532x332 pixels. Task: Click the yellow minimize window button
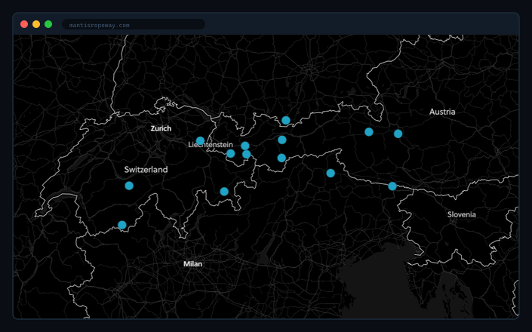36,24
